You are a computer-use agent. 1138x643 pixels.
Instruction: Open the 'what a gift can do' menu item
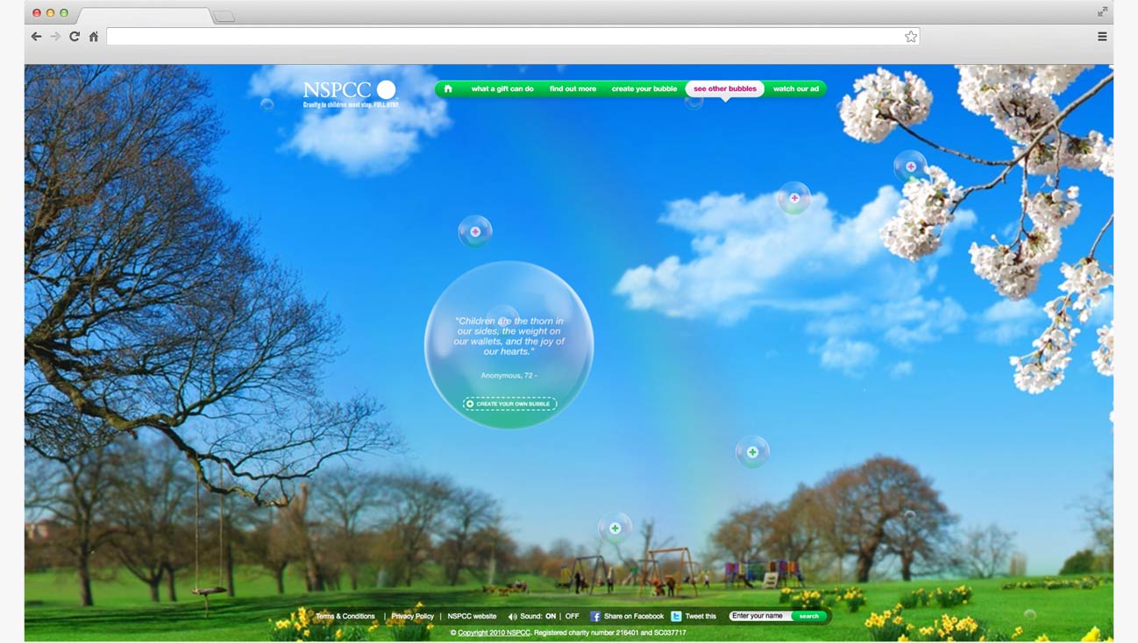click(502, 89)
